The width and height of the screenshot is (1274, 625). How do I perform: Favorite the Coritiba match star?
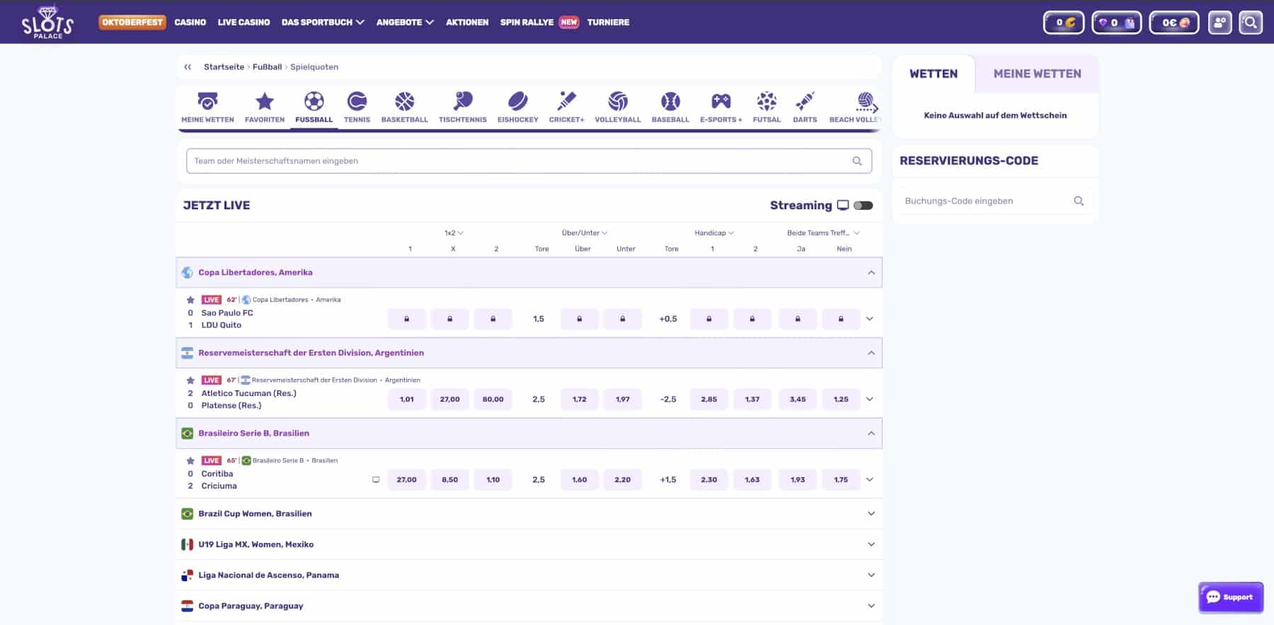[190, 461]
